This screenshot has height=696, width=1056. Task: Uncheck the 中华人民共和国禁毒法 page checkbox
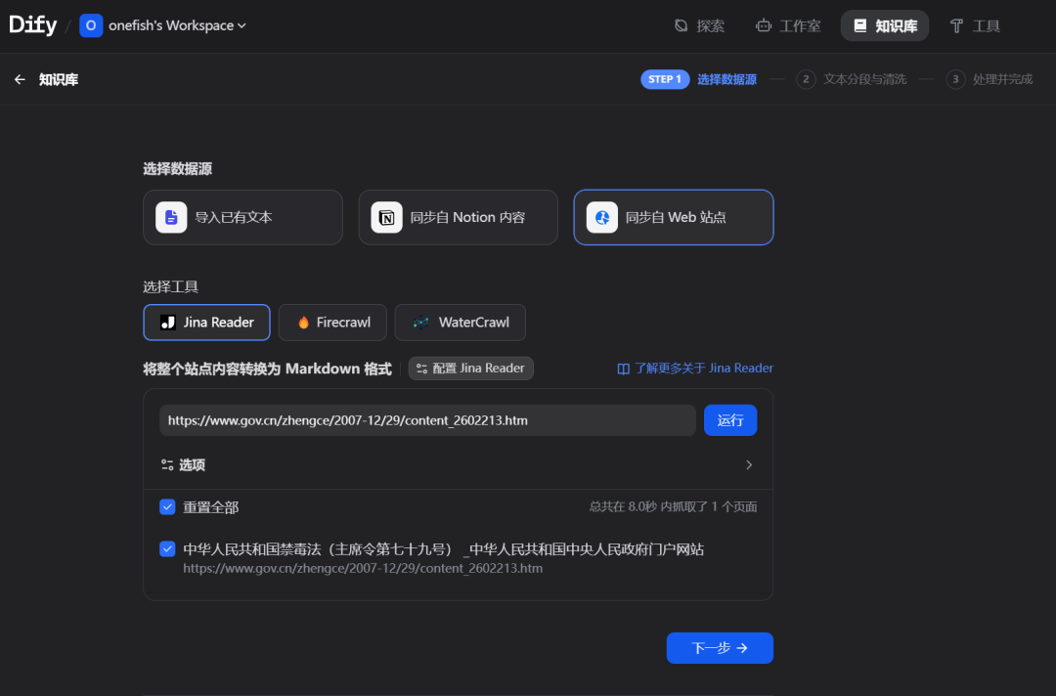(x=167, y=549)
